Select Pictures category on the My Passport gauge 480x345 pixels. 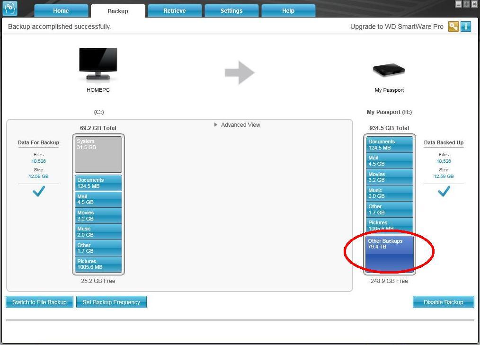pyautogui.click(x=390, y=225)
